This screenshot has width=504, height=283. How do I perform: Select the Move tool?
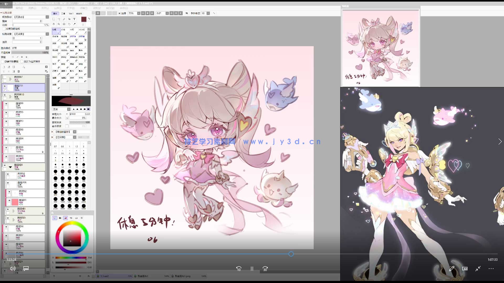pos(54,24)
